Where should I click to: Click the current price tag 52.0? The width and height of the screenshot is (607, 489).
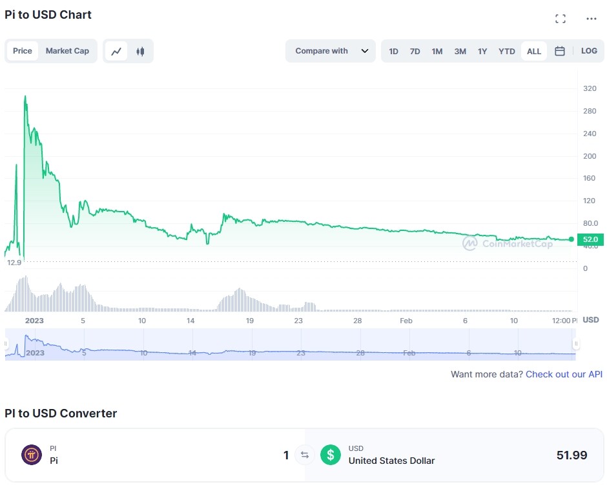tap(590, 239)
